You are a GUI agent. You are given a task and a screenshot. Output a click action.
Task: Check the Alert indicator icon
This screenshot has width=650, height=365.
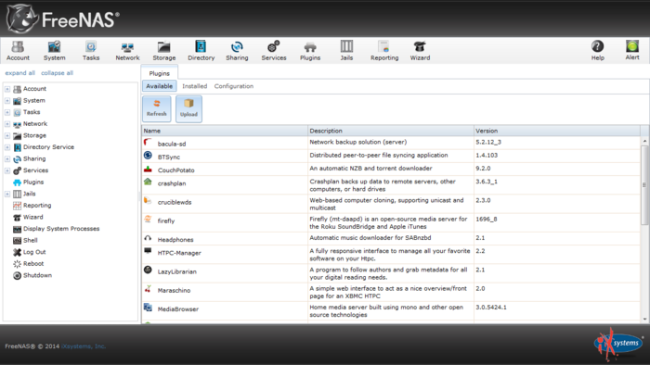[x=632, y=50]
